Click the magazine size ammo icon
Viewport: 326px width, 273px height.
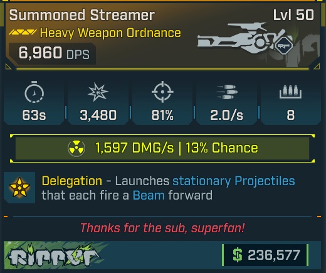[290, 92]
